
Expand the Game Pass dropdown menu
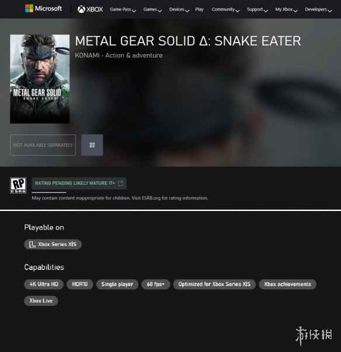coord(123,9)
